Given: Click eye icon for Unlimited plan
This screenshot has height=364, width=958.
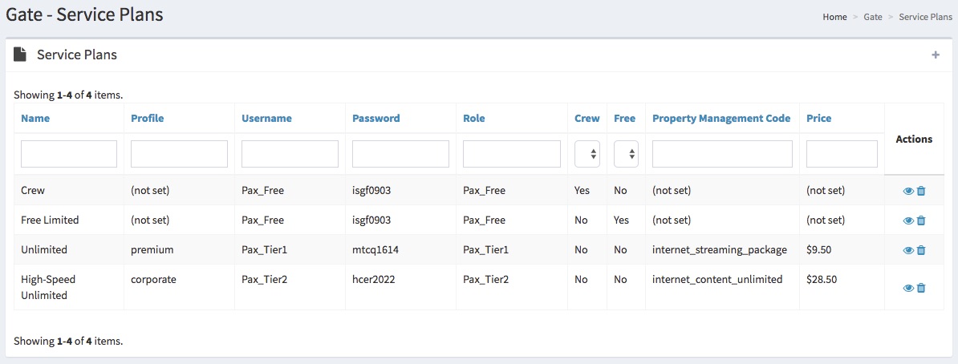Looking at the screenshot, I should pos(908,250).
